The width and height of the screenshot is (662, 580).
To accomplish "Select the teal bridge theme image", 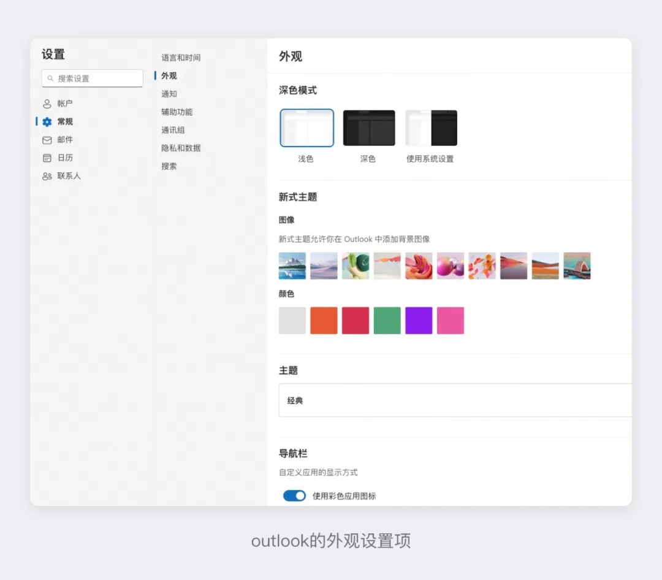I will tap(577, 265).
